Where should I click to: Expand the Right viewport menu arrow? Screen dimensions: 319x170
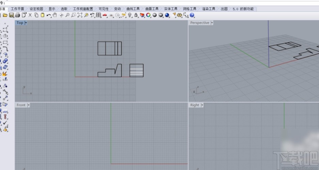[202, 105]
